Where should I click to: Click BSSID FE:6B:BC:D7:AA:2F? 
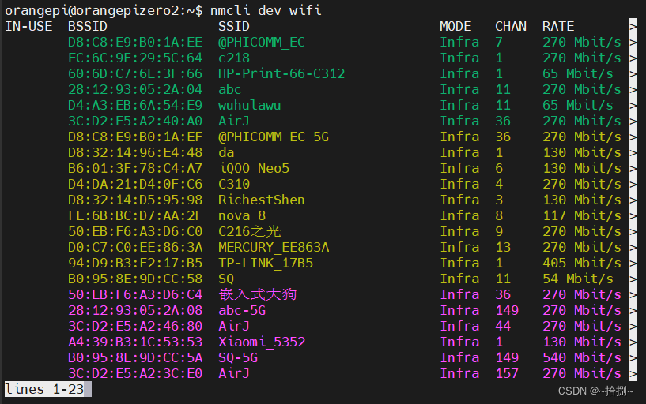pos(135,215)
